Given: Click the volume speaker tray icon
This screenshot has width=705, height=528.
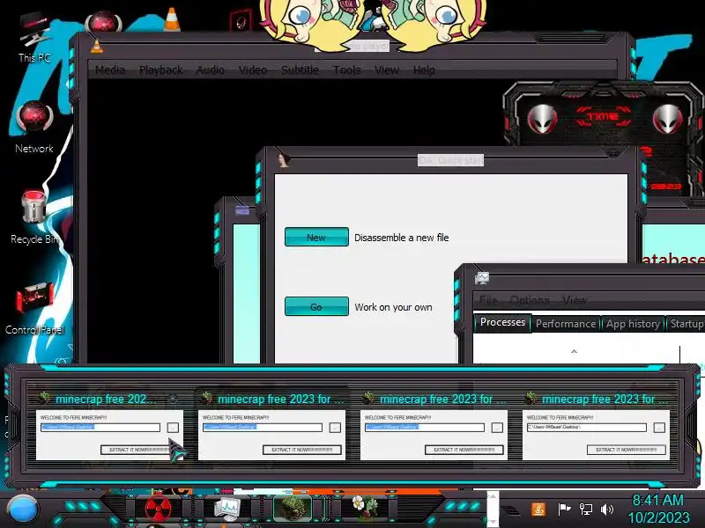Looking at the screenshot, I should tap(607, 510).
